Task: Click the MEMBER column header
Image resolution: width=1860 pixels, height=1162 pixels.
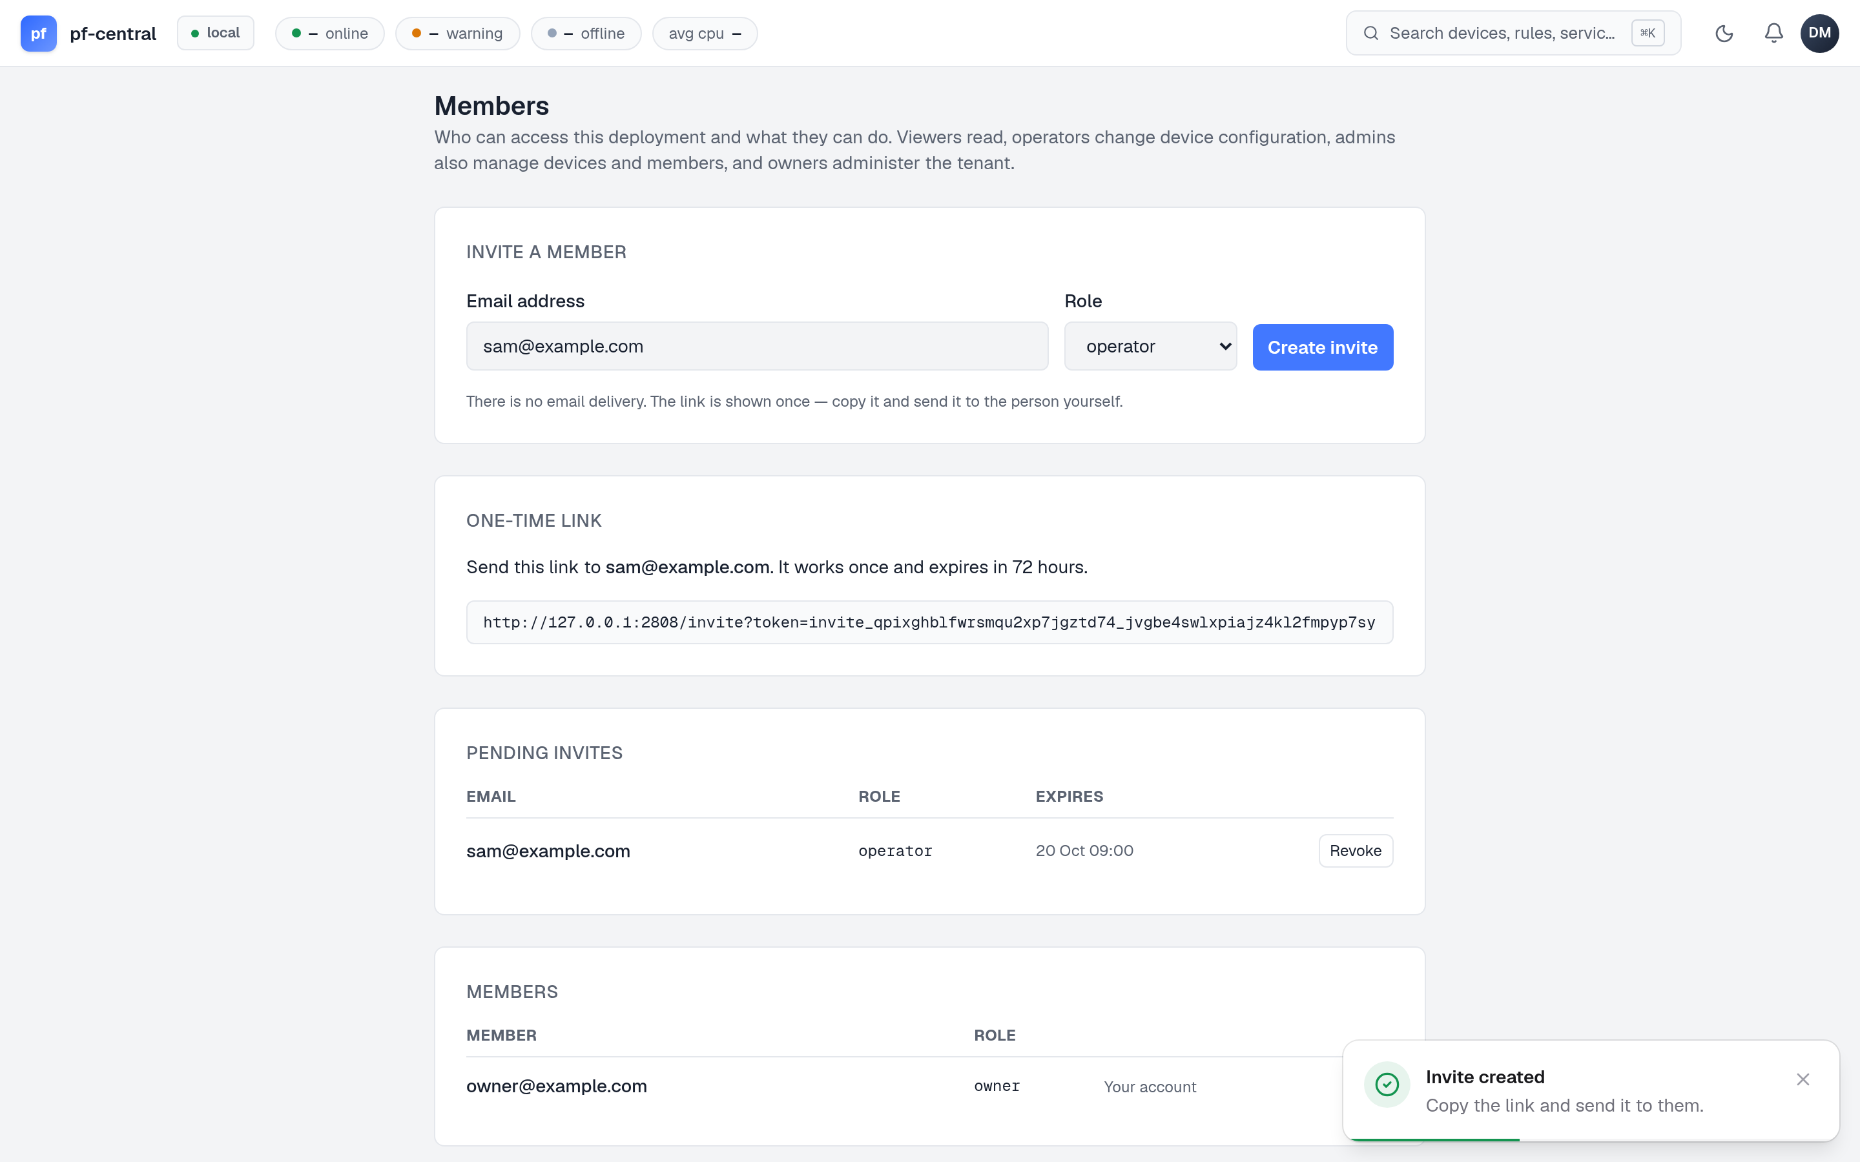Action: (501, 1035)
